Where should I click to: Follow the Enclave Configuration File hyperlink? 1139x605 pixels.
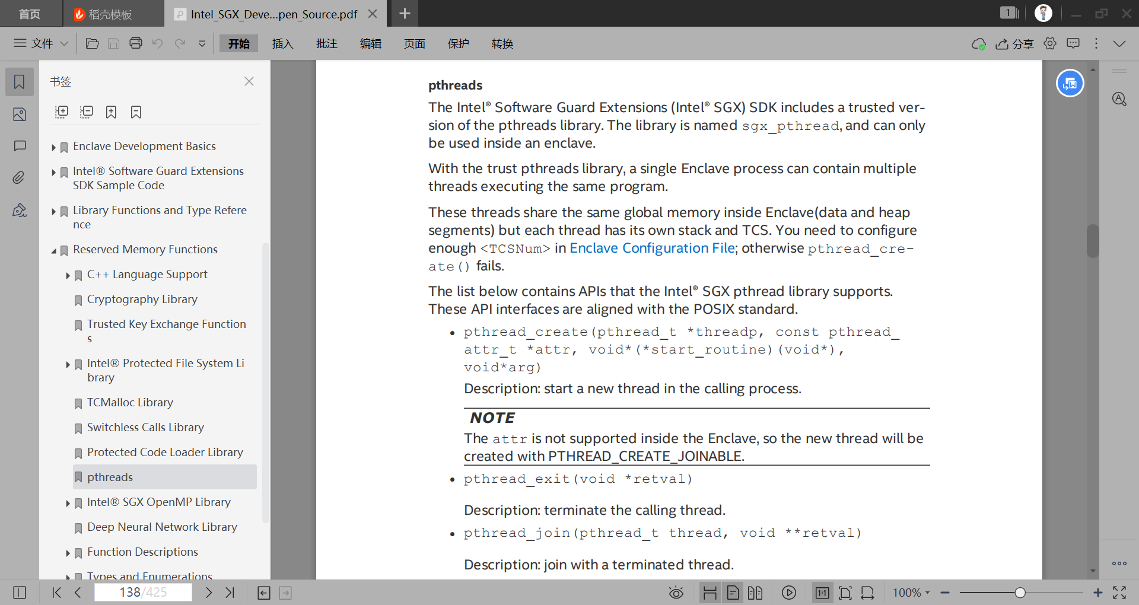651,248
